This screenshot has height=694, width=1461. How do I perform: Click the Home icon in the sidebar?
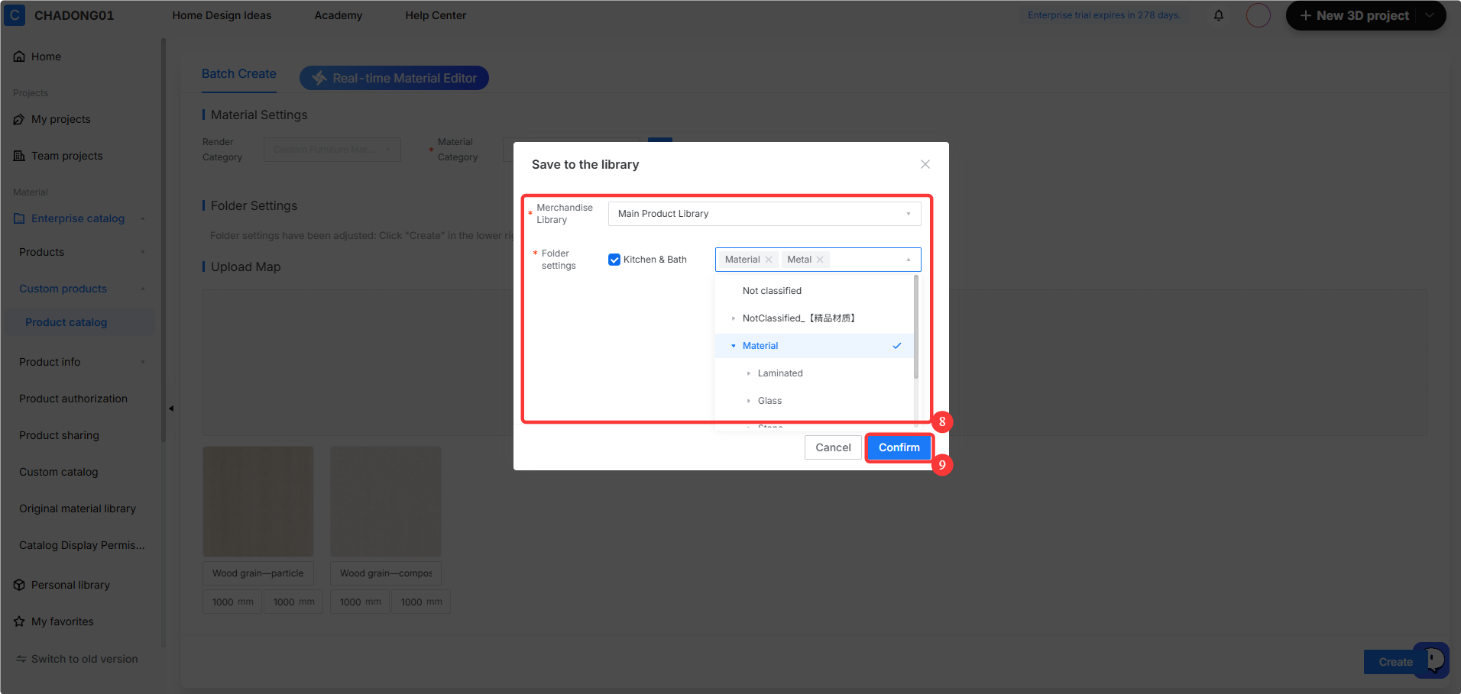click(19, 56)
